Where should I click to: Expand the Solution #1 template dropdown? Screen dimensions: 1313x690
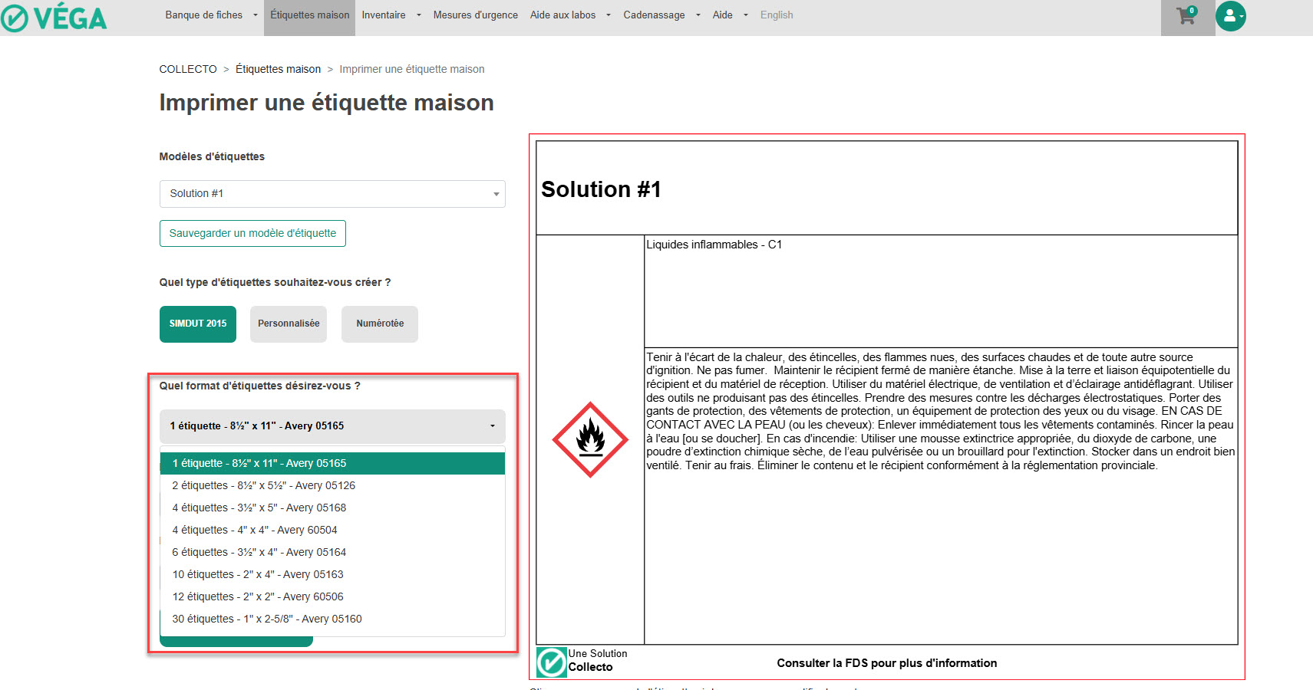tap(332, 194)
